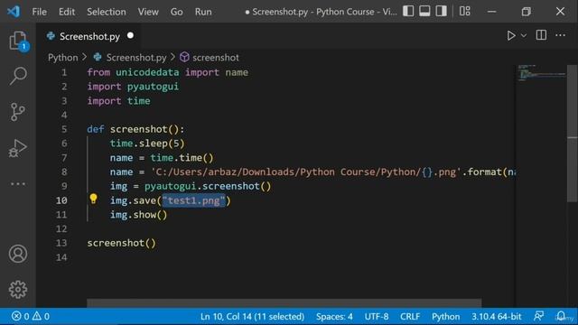Select the Screenshot.py editor tab
578x325 pixels.
pyautogui.click(x=89, y=36)
